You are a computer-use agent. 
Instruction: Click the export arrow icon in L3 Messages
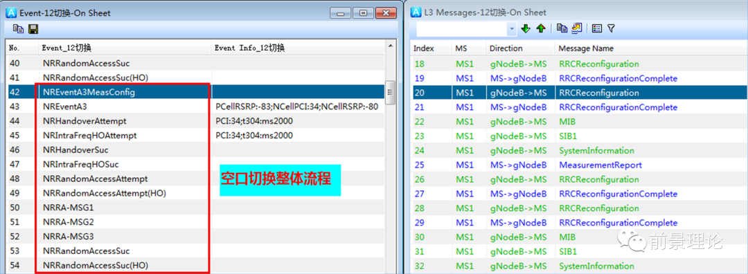pos(577,28)
